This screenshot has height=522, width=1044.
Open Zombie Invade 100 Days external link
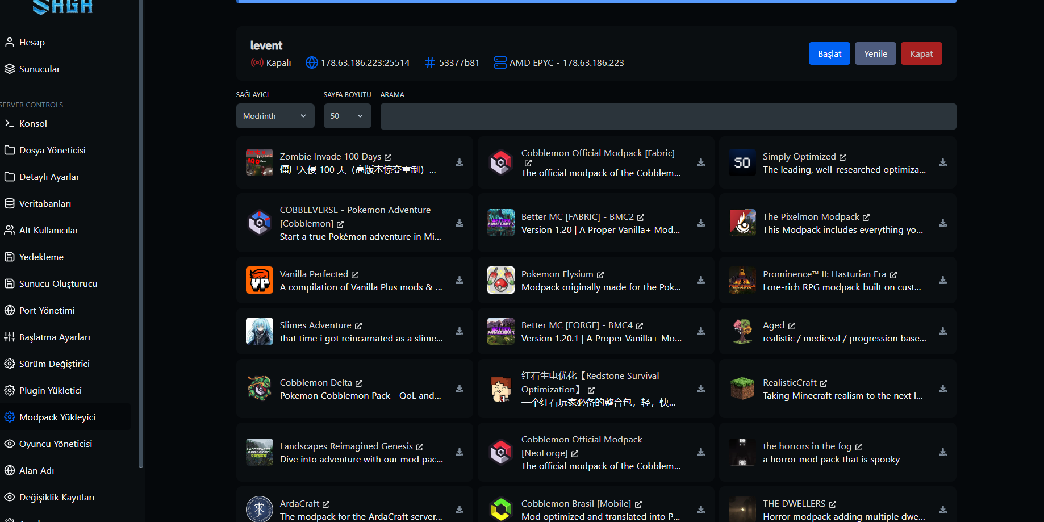[388, 157]
